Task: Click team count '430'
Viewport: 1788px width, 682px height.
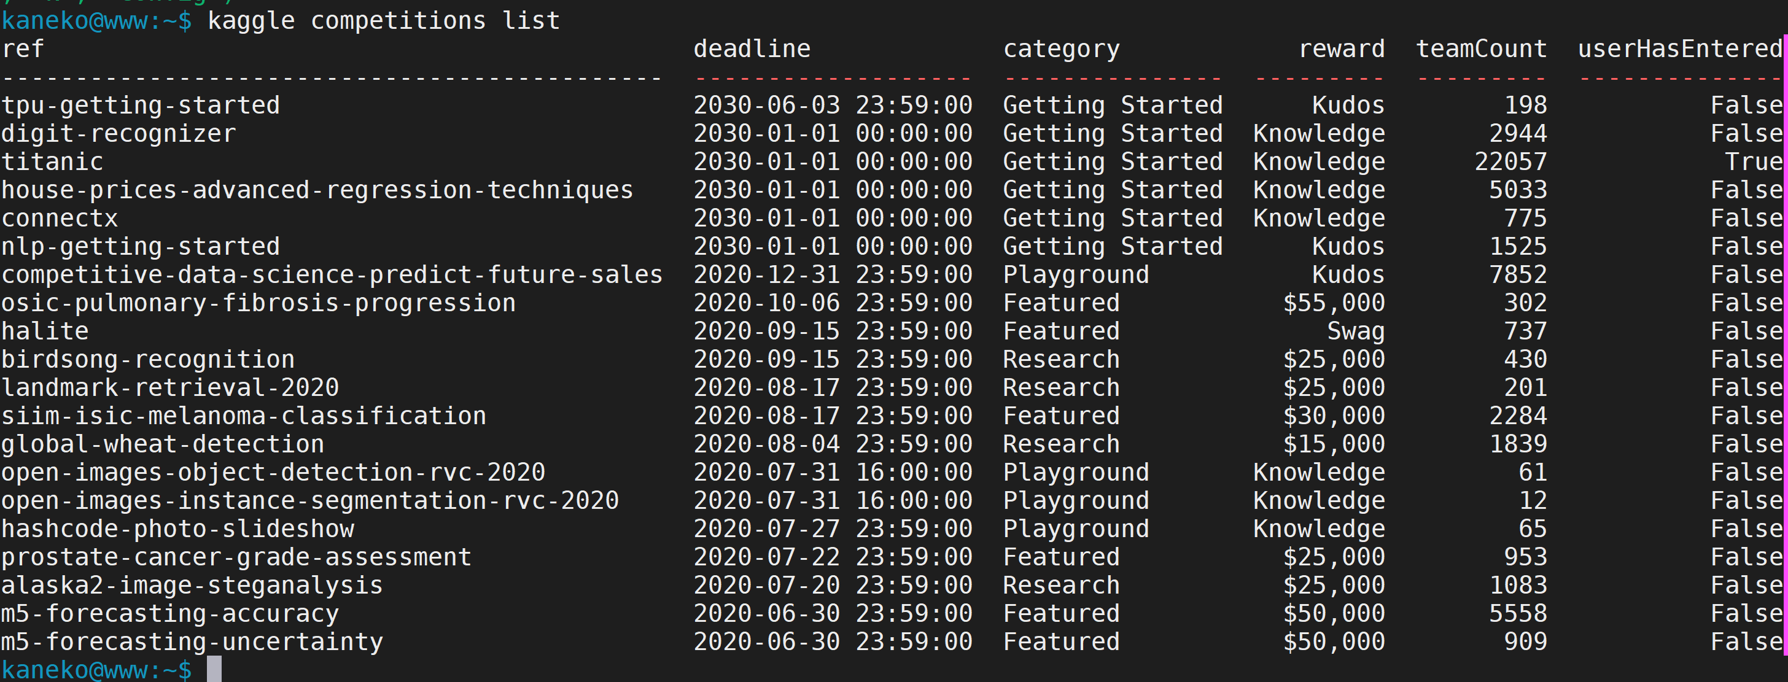Action: [x=1526, y=359]
